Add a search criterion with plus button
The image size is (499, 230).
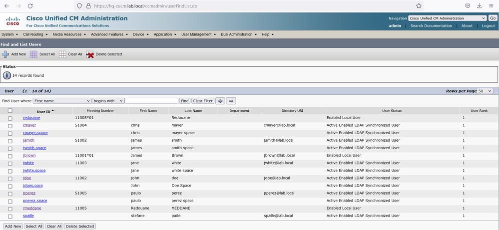(220, 101)
